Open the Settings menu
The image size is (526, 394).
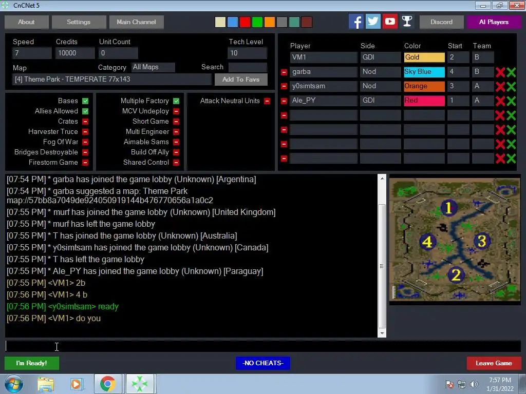[79, 22]
